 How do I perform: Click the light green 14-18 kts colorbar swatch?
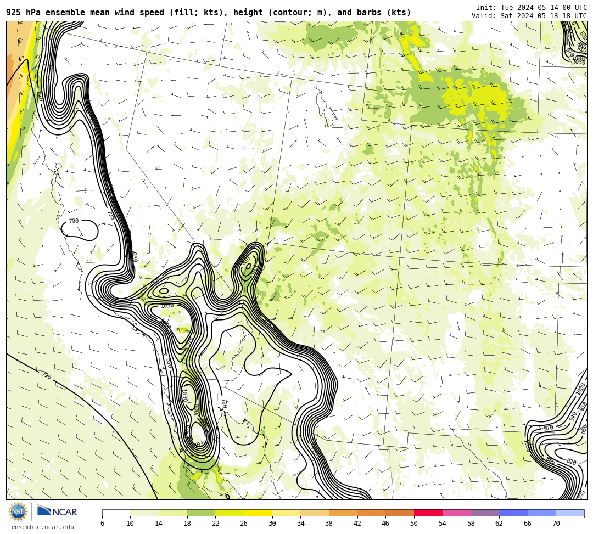[x=173, y=513]
